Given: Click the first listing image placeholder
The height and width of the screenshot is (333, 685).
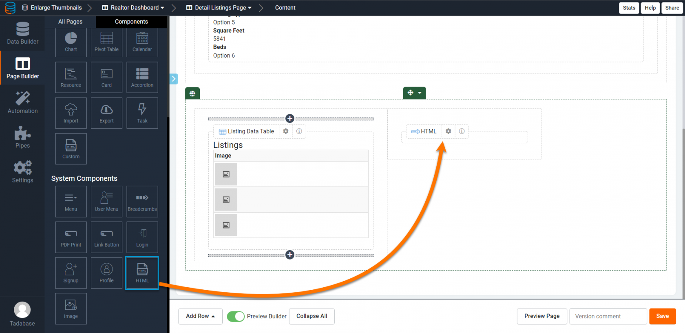Looking at the screenshot, I should point(226,174).
